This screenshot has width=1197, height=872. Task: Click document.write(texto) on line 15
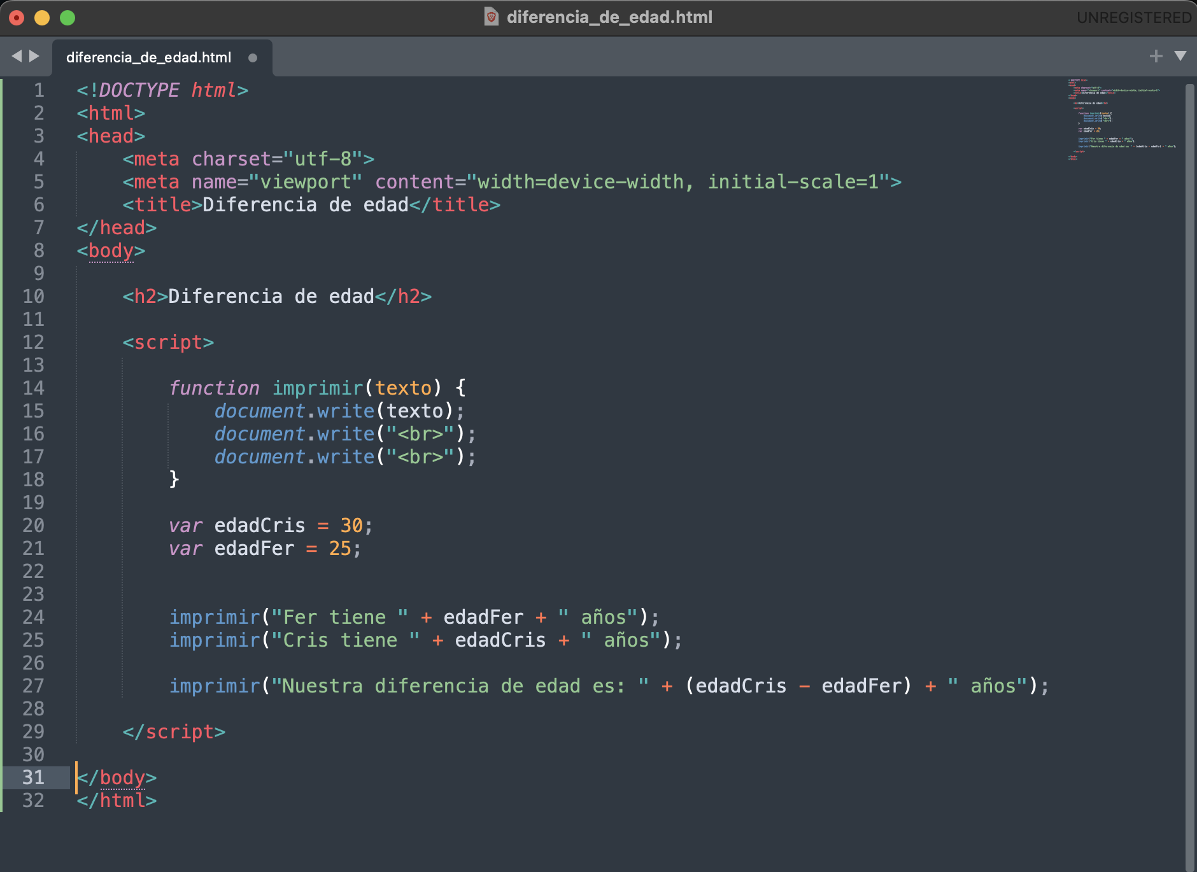340,411
